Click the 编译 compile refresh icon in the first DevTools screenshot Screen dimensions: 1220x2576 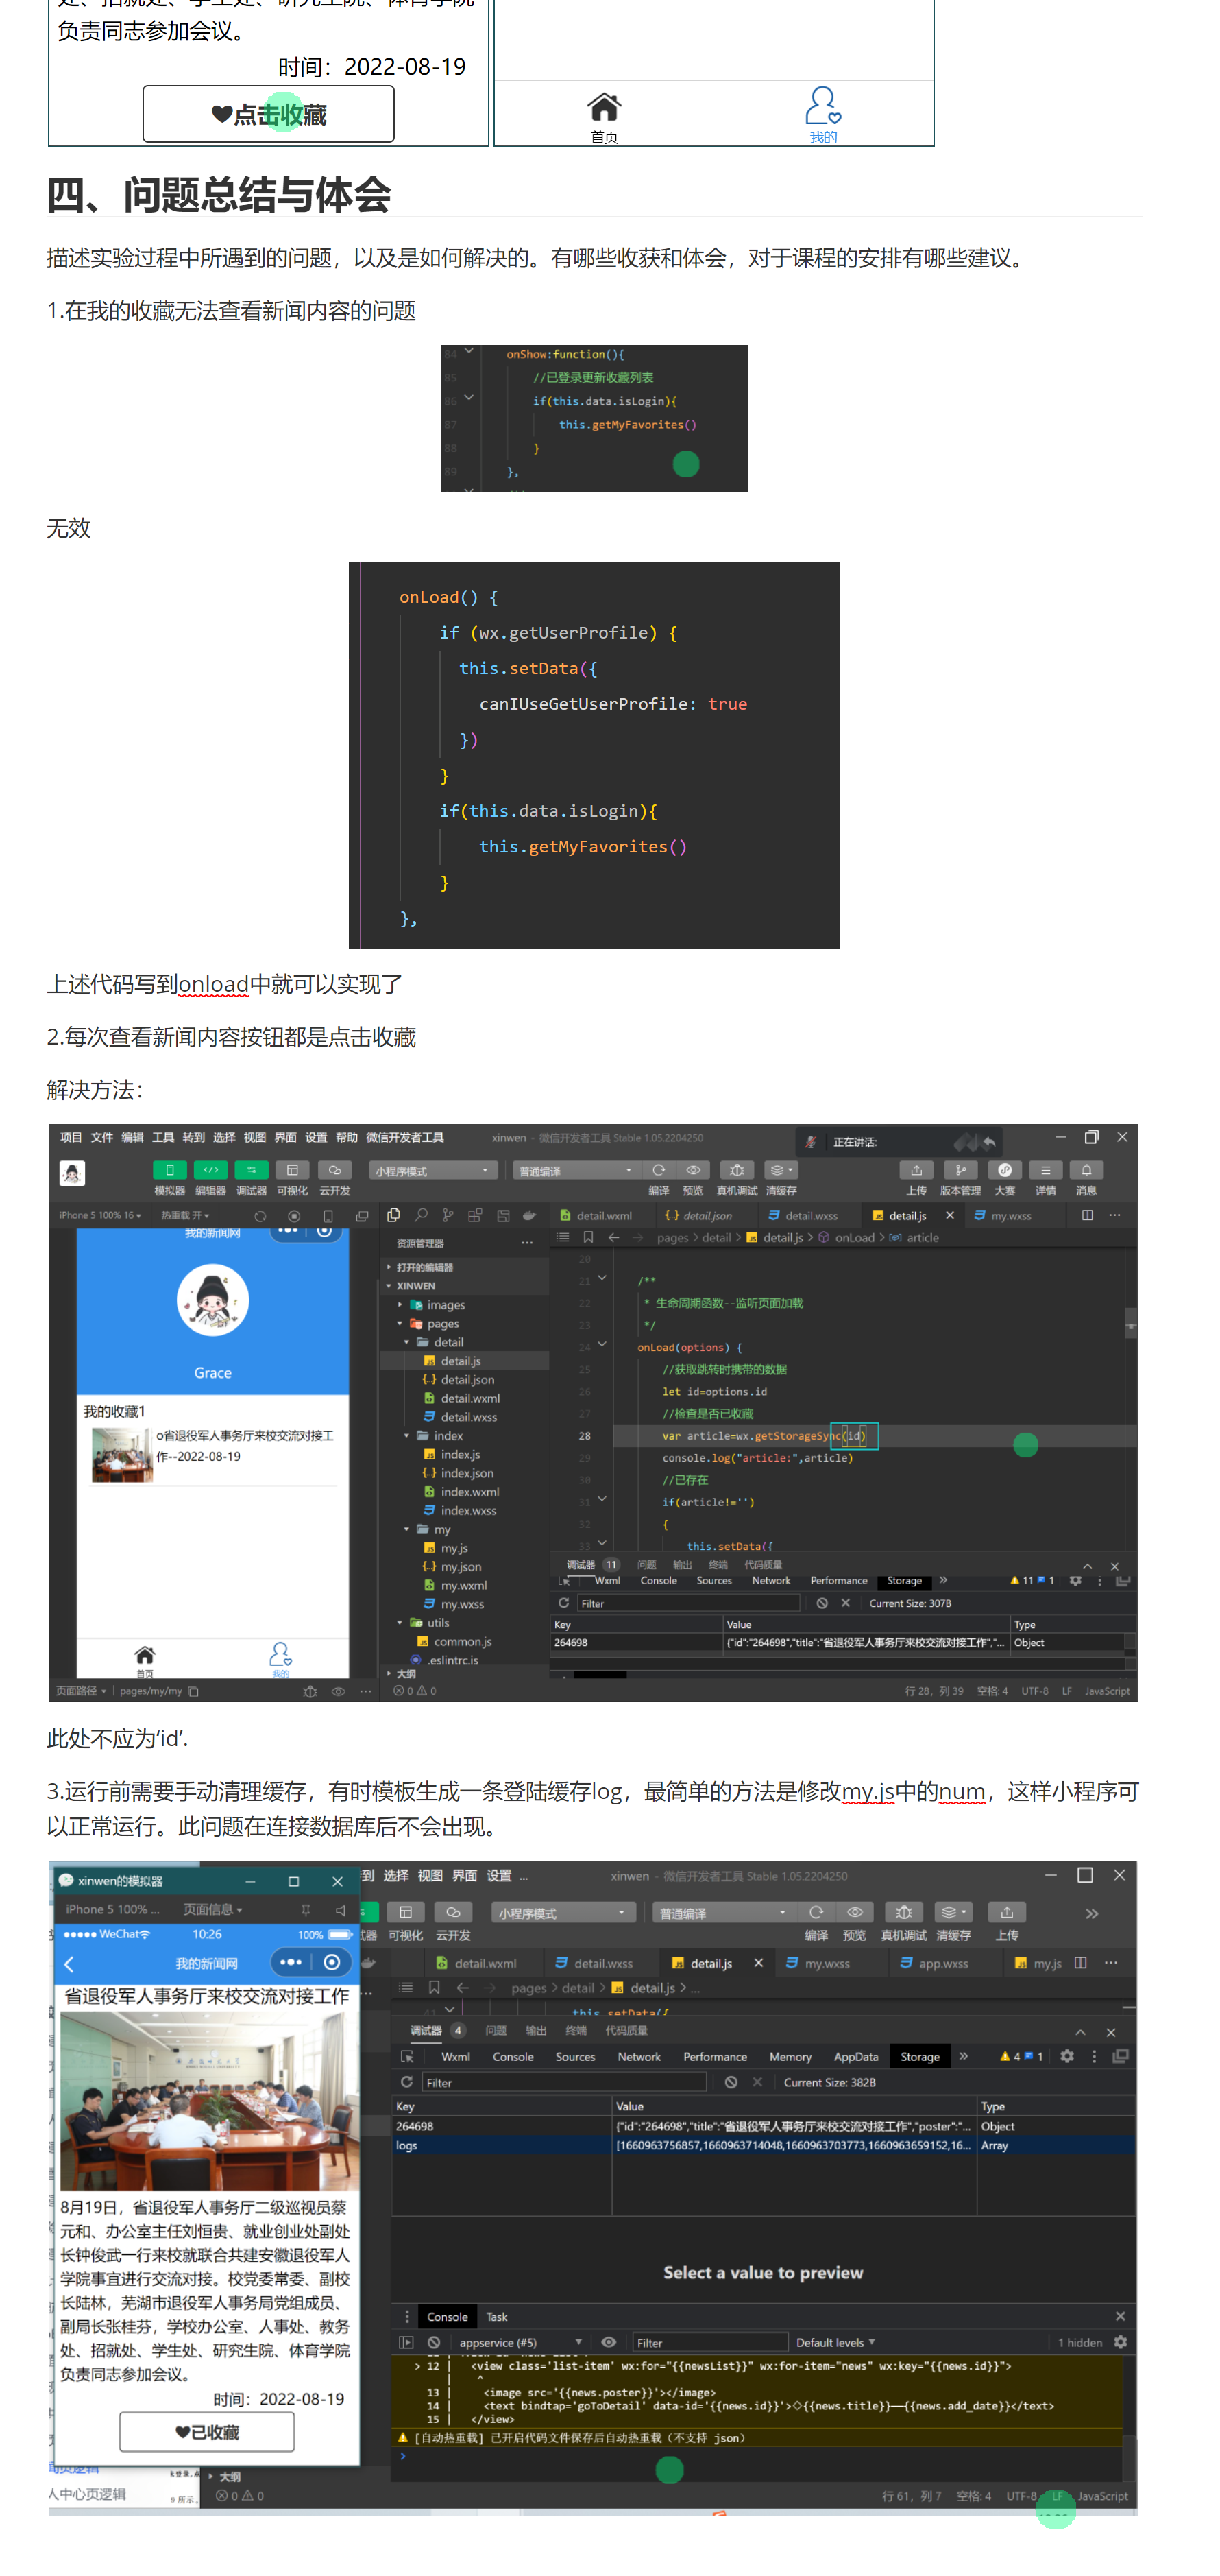click(659, 1170)
